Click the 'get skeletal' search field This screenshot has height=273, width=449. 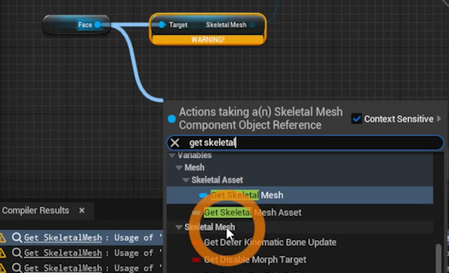point(305,143)
